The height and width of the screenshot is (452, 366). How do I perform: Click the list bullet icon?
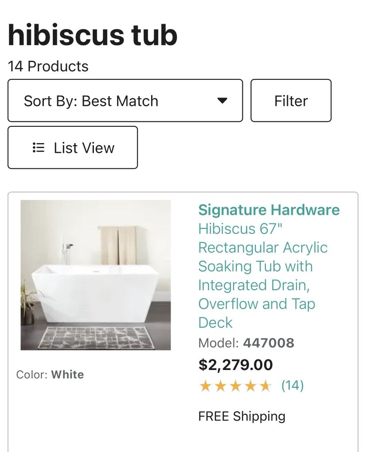pyautogui.click(x=39, y=148)
